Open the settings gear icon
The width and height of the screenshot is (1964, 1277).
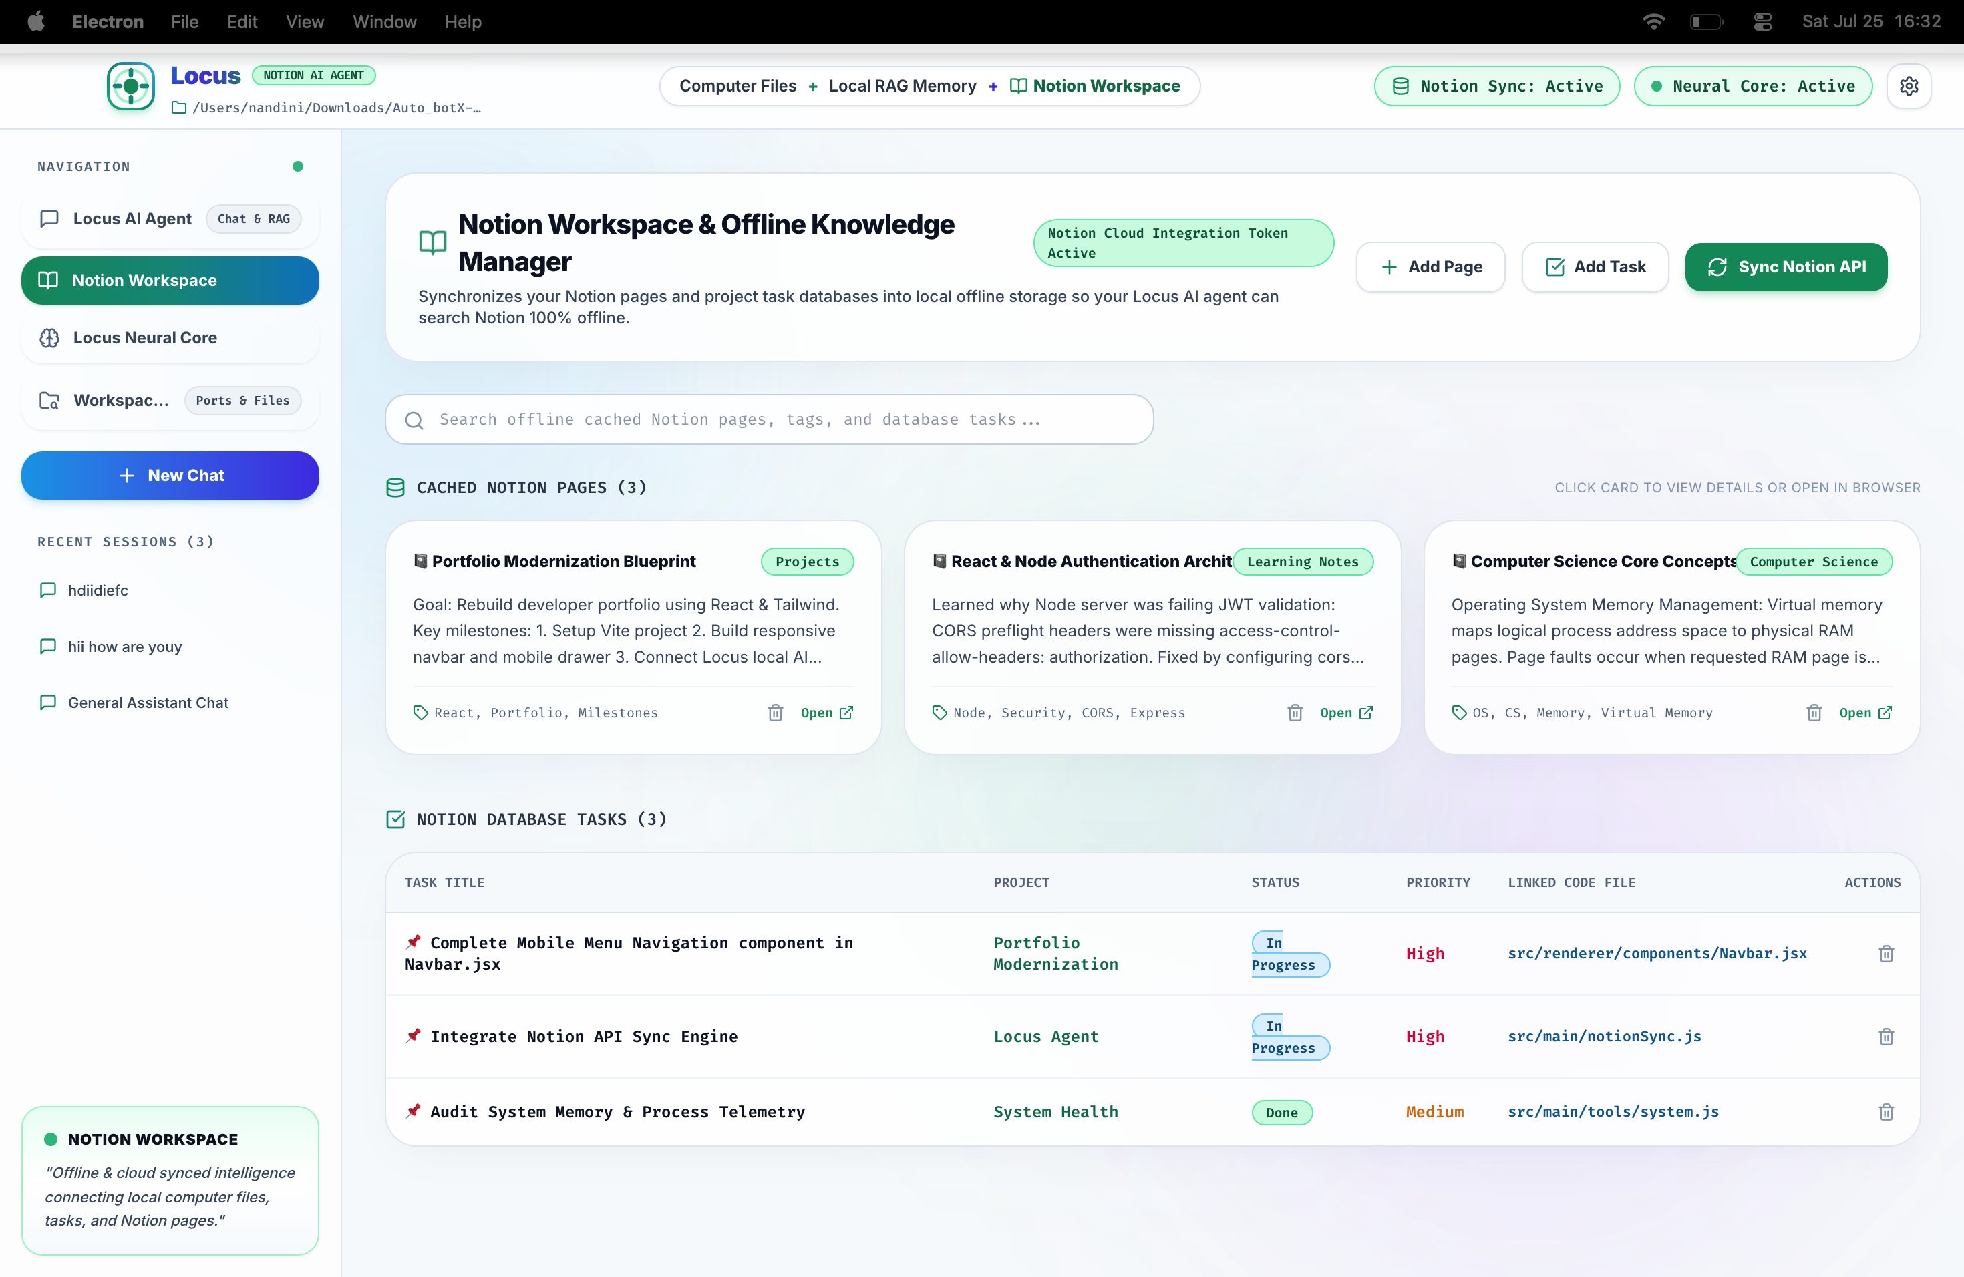(x=1909, y=85)
